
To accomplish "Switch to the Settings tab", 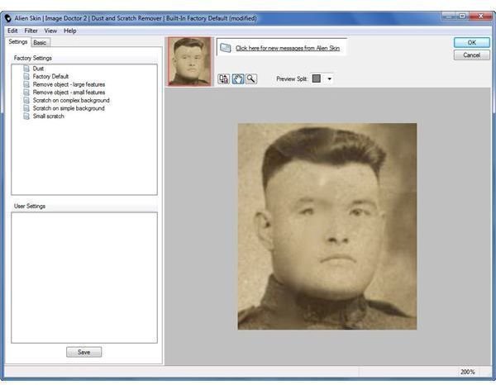I will click(18, 42).
